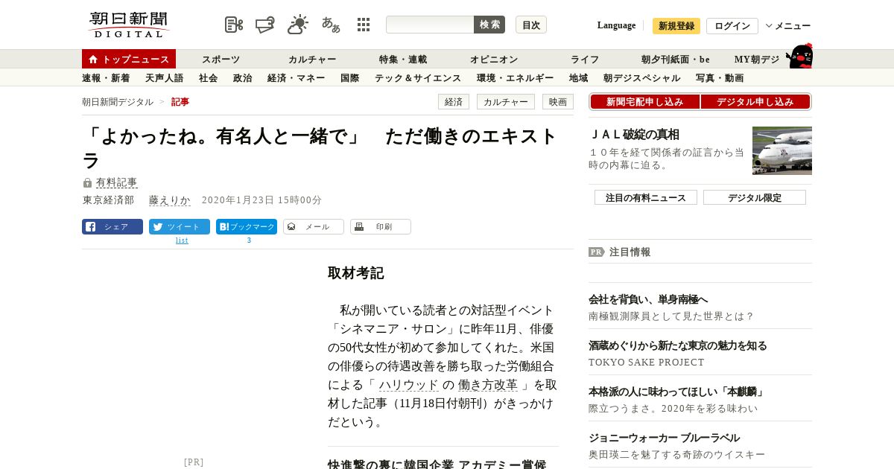Open 酒蔵めぐりから新たな東京の魅力 link
Image resolution: width=894 pixels, height=469 pixels.
click(678, 345)
